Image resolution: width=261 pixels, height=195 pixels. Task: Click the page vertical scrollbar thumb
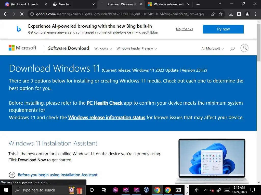click(259, 42)
